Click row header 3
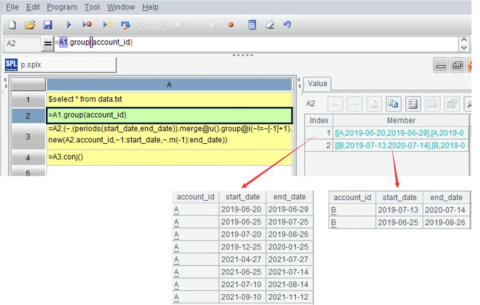 [28, 136]
